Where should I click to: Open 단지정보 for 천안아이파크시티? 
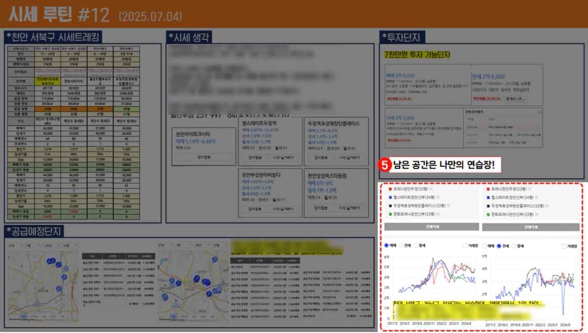(203, 157)
